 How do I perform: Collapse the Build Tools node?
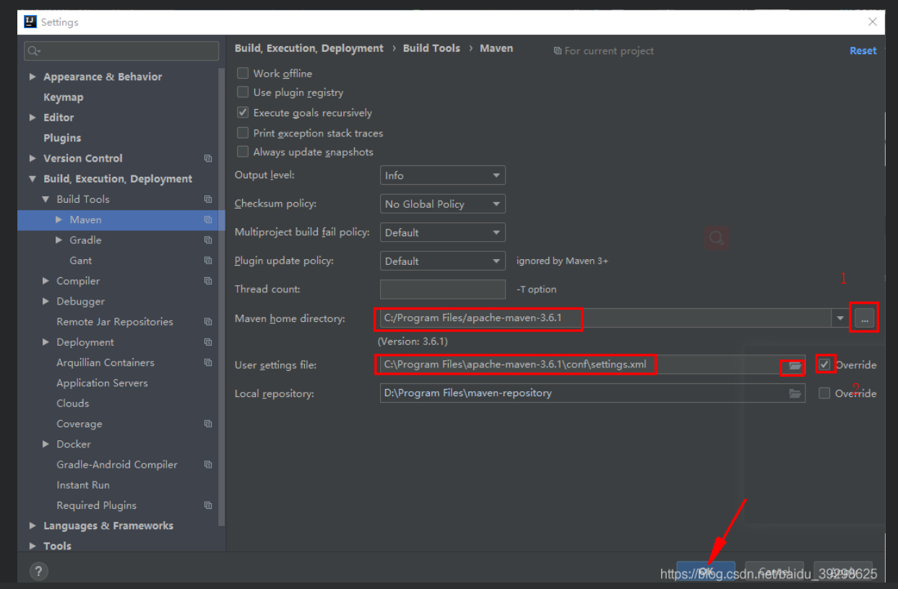pyautogui.click(x=46, y=199)
